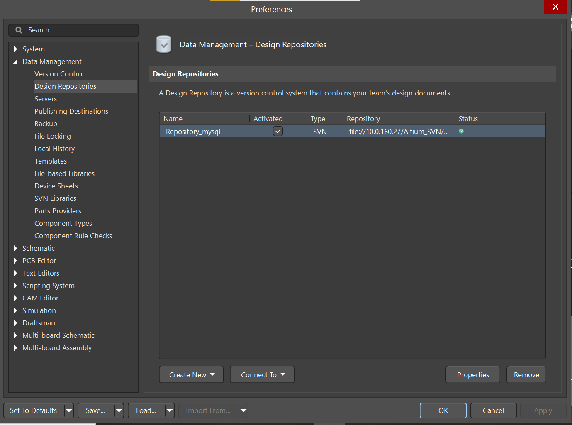Click the Cancel button

tap(493, 410)
